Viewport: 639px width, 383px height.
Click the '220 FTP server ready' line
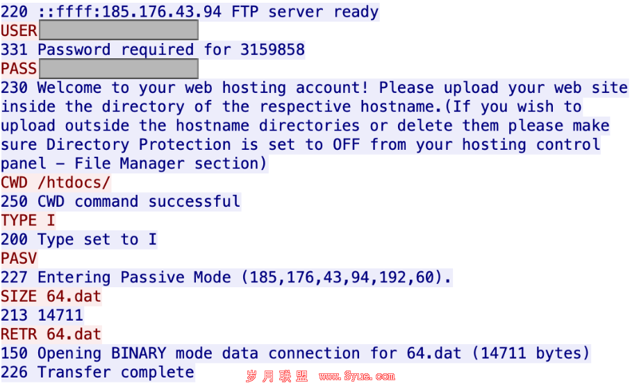coord(190,11)
